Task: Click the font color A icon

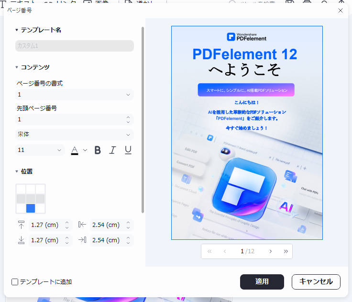Action: pyautogui.click(x=75, y=150)
